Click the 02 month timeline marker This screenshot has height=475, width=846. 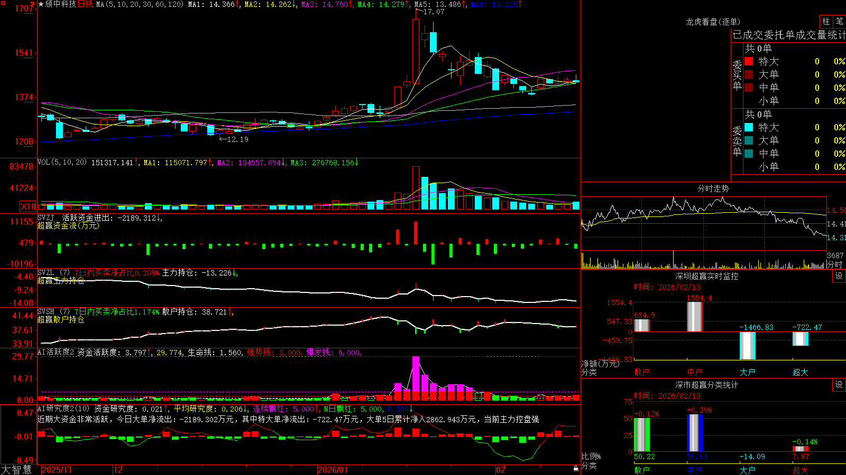point(501,470)
